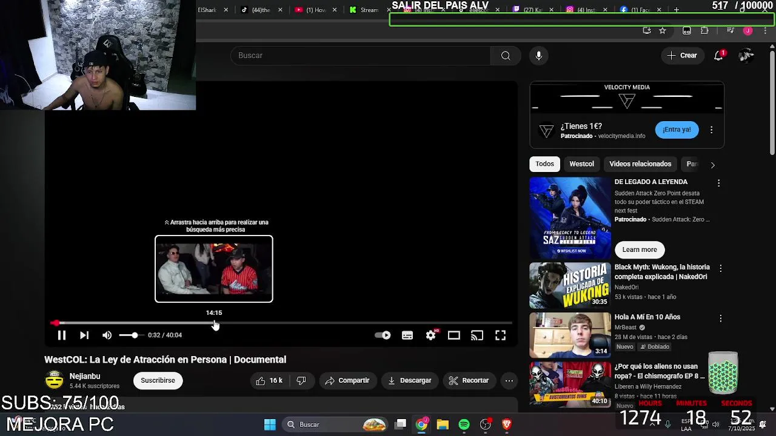Click Learn more on Sudden Attack ad
The image size is (776, 436).
(x=640, y=249)
